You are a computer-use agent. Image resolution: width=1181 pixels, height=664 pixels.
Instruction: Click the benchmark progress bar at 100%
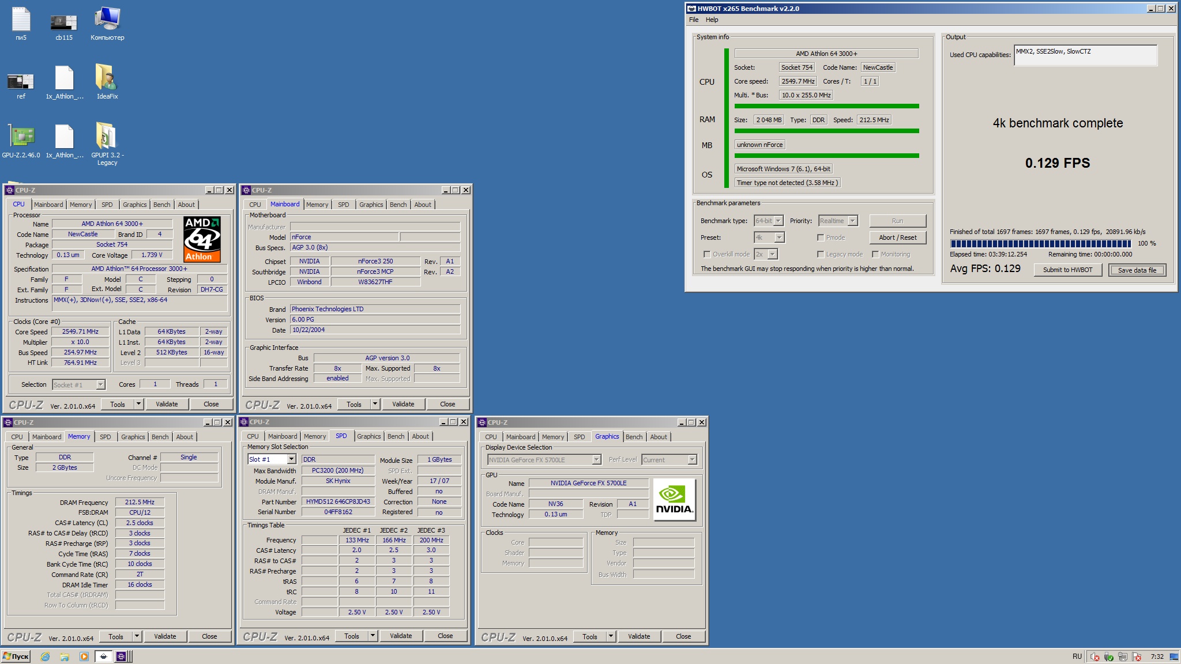click(x=1041, y=243)
